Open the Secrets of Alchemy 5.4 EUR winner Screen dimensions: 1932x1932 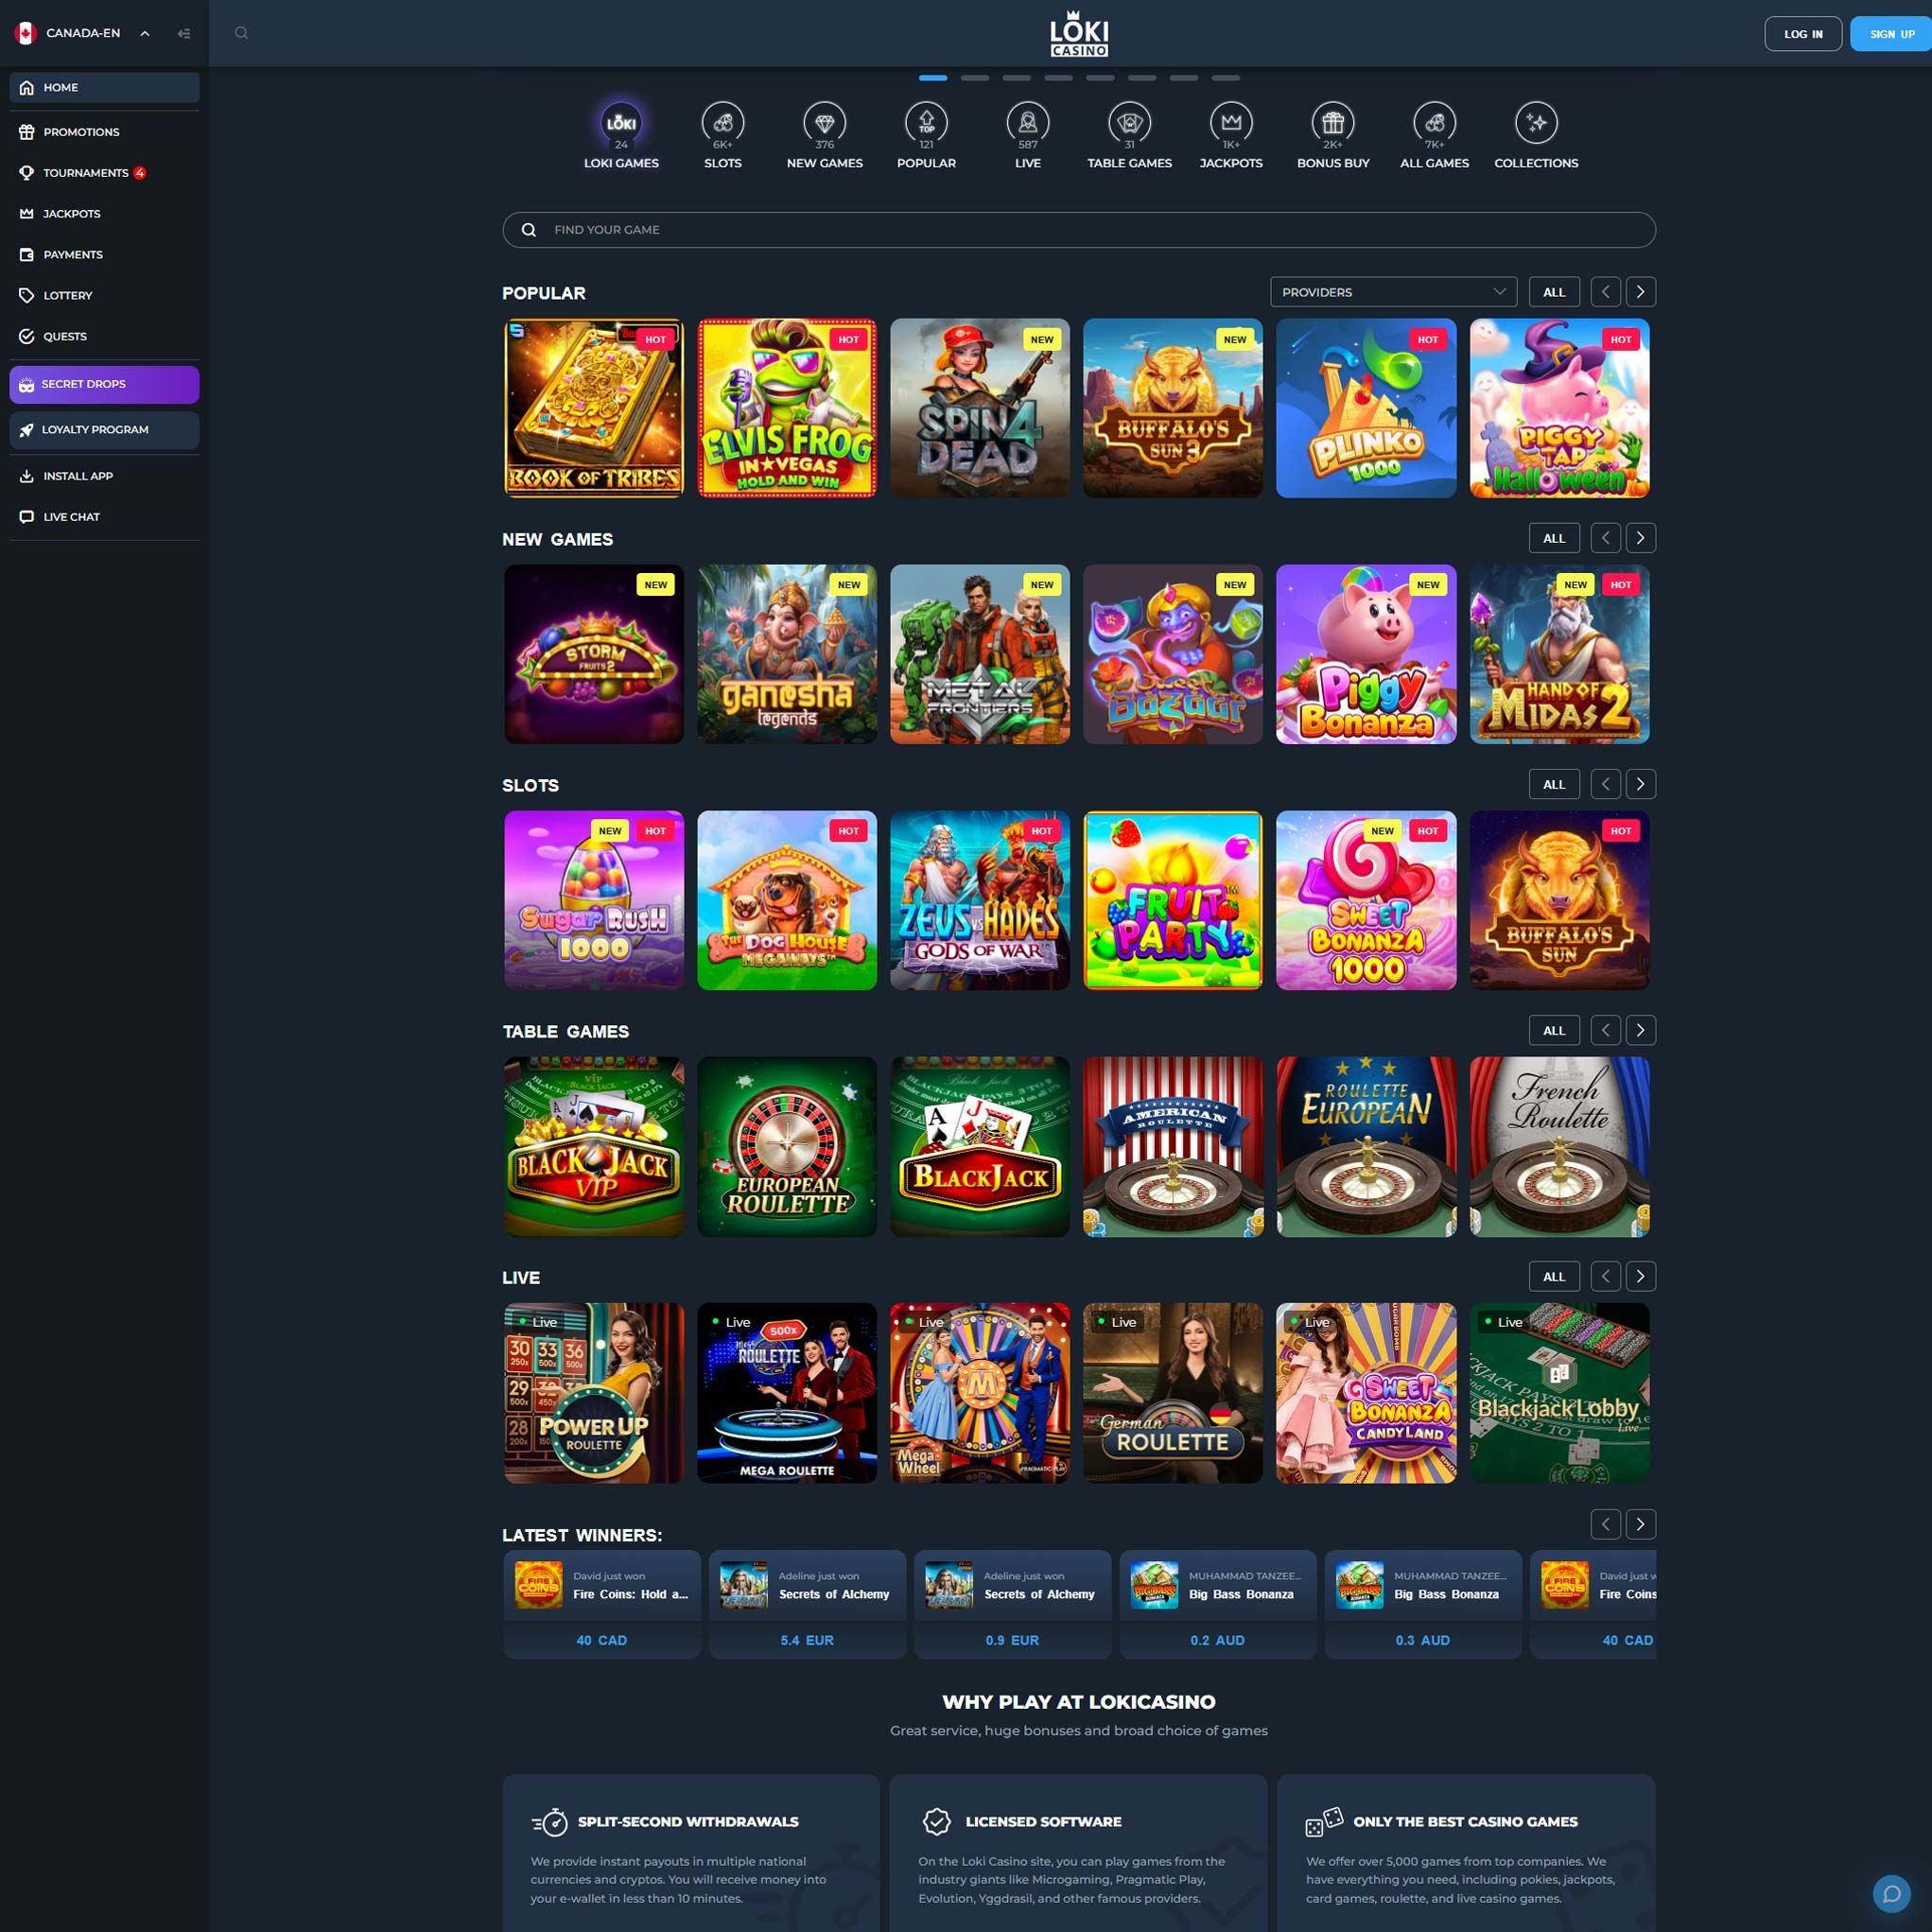point(807,1604)
